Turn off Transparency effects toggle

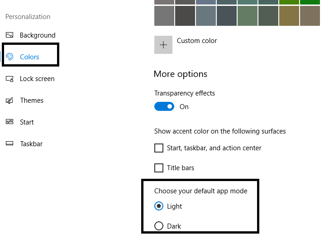click(x=164, y=107)
